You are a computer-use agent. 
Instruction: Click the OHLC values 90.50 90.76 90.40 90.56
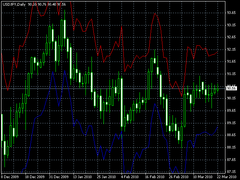[47, 4]
